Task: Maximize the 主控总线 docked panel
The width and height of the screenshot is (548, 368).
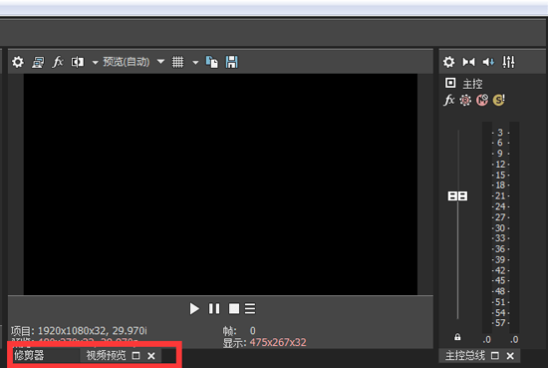Action: point(495,356)
